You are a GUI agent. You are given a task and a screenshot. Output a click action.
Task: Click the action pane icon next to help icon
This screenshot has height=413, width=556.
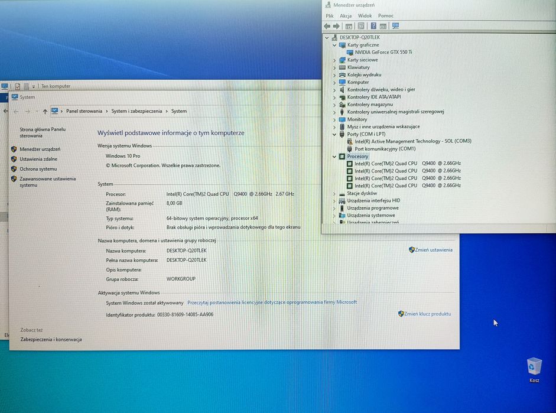[x=383, y=26]
